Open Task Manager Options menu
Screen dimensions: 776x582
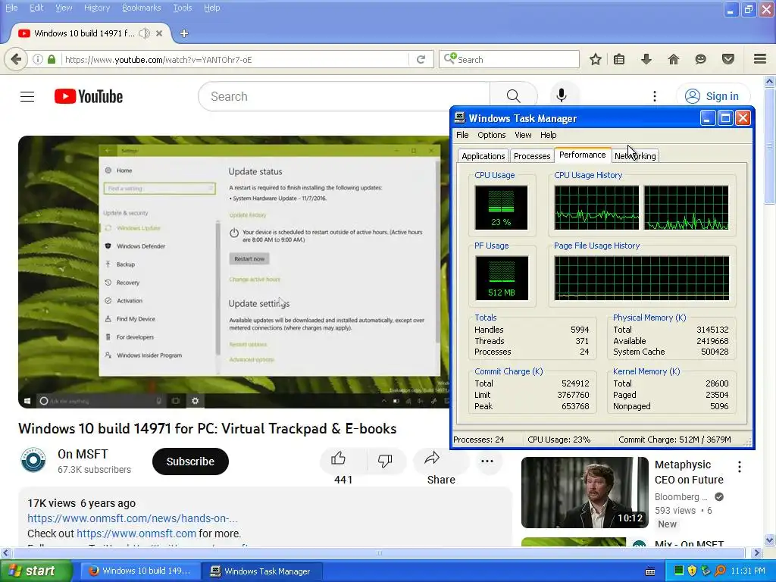point(491,135)
